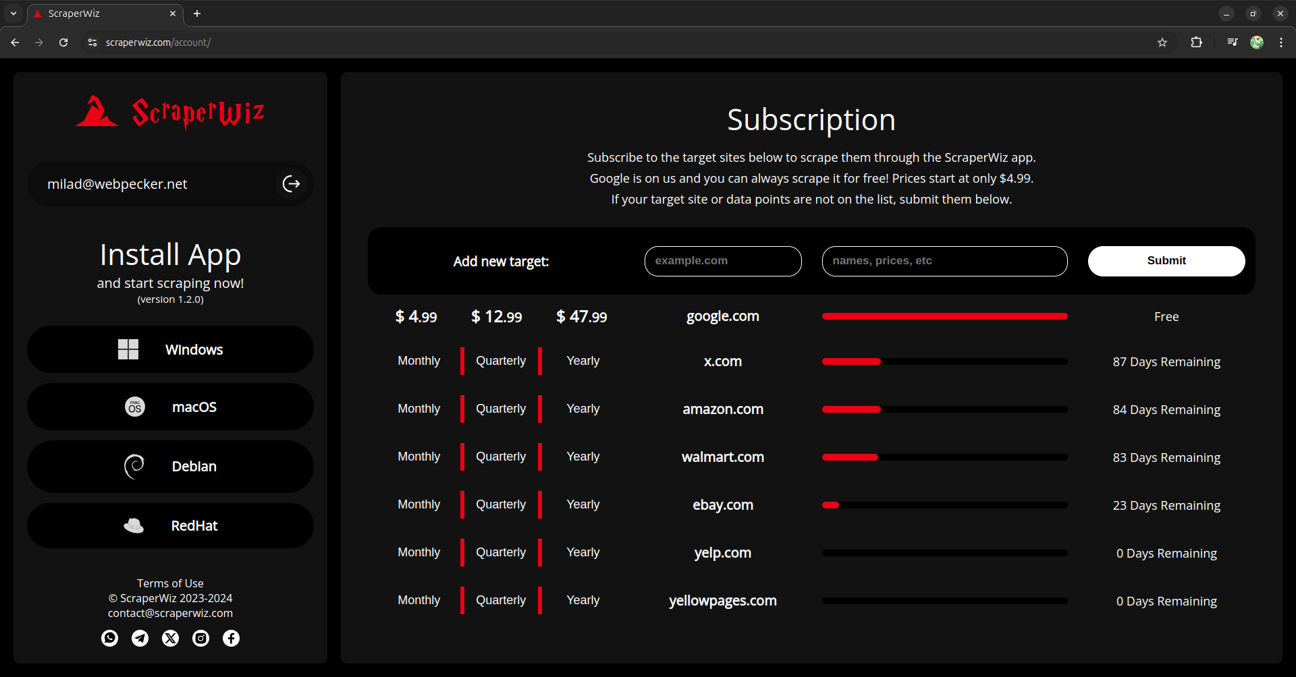Choose Monthly for x.com
The height and width of the screenshot is (677, 1296).
[418, 361]
